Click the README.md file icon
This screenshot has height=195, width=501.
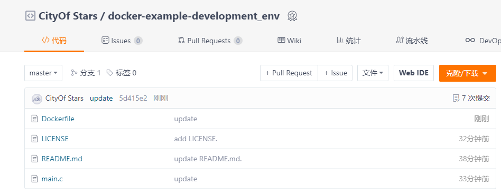[34, 159]
